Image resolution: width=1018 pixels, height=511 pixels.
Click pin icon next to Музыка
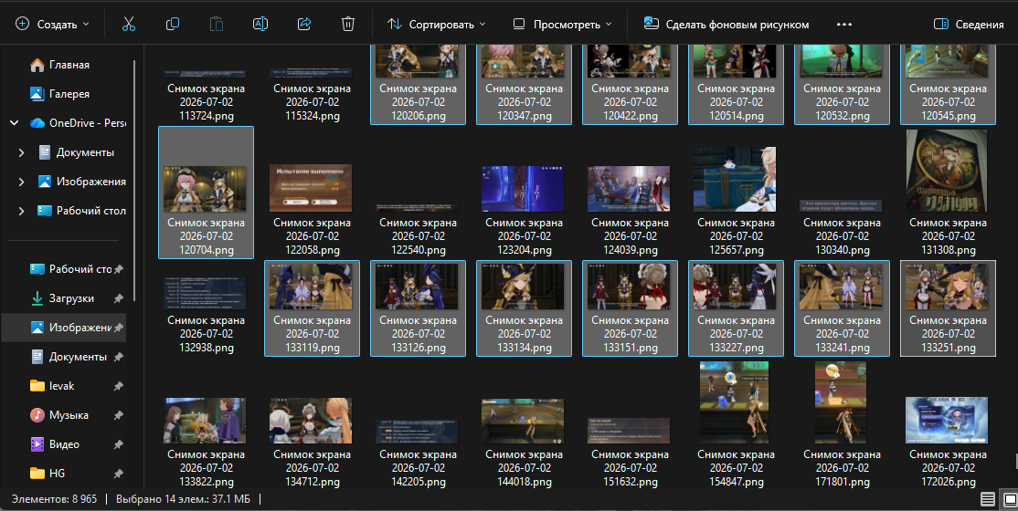118,415
